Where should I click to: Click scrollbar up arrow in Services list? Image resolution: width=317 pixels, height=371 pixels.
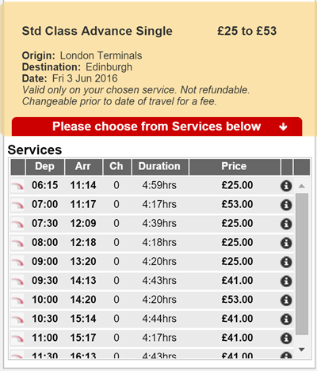302,186
